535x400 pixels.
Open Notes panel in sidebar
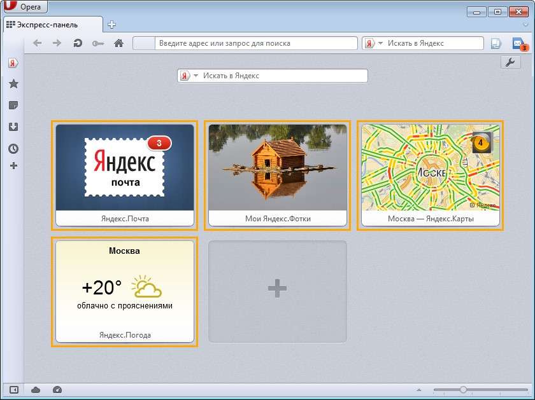[13, 106]
